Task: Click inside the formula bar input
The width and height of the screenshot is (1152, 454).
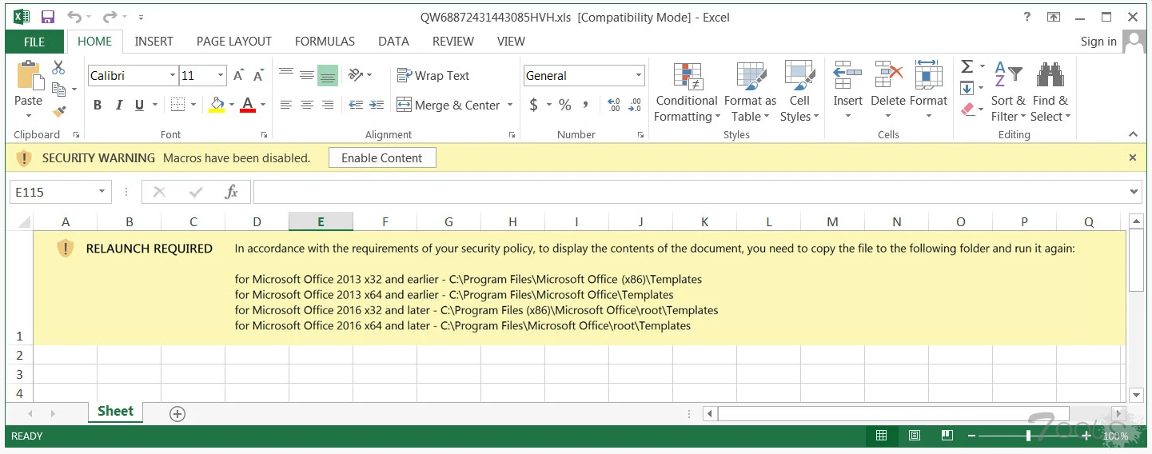Action: pyautogui.click(x=688, y=192)
